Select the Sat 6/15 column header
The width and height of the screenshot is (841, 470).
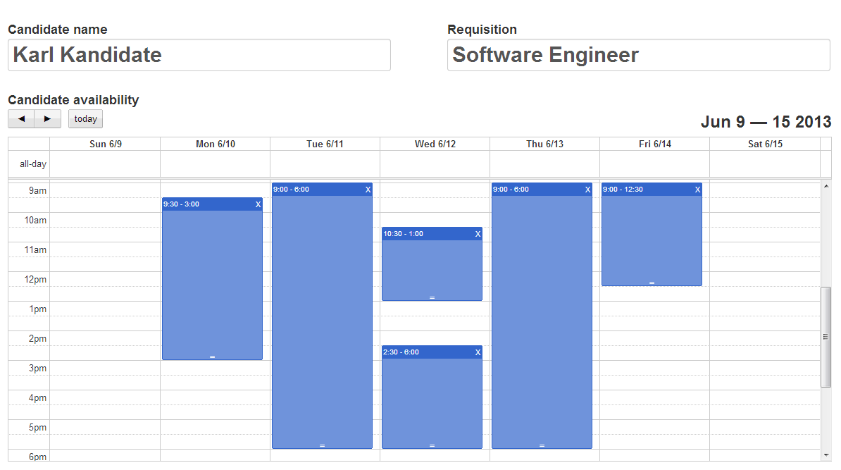click(x=765, y=144)
